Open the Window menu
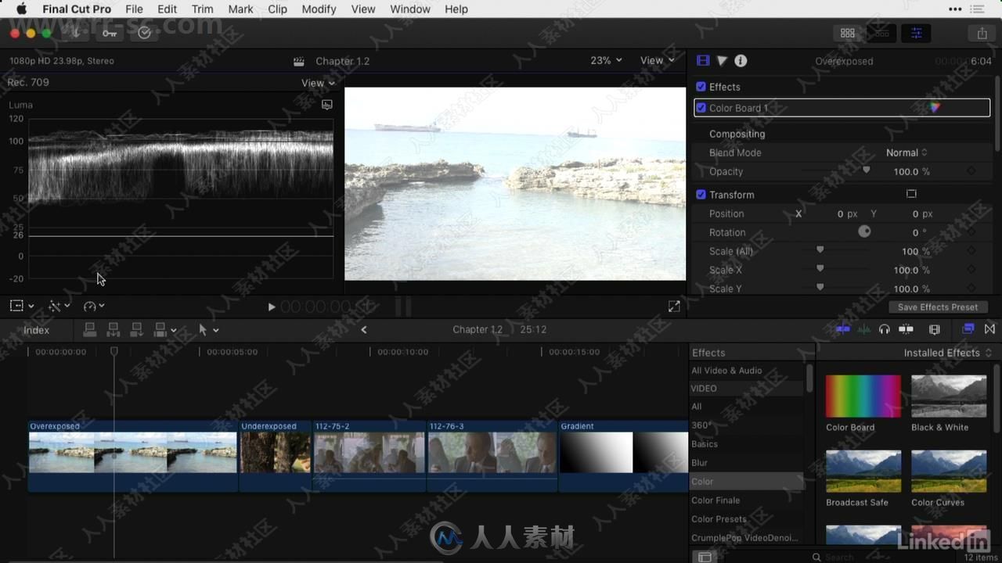This screenshot has height=563, width=1002. coord(410,9)
